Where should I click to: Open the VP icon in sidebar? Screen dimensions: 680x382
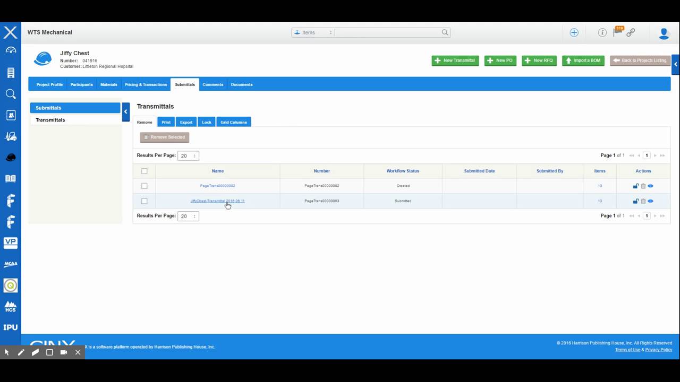tap(11, 242)
